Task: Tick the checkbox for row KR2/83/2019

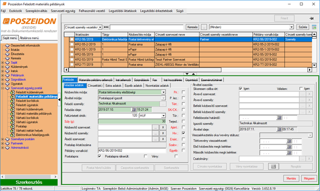Action: pos(71,60)
